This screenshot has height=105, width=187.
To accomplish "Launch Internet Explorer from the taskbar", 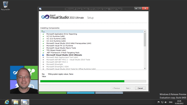I will [7, 102].
